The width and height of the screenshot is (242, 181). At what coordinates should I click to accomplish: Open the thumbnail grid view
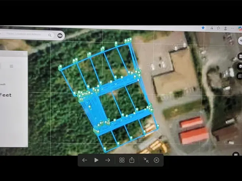(x=122, y=160)
